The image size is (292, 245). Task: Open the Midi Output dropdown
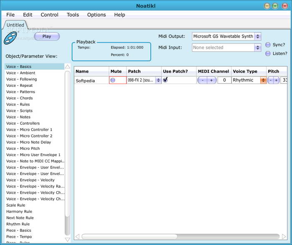[x=257, y=36]
